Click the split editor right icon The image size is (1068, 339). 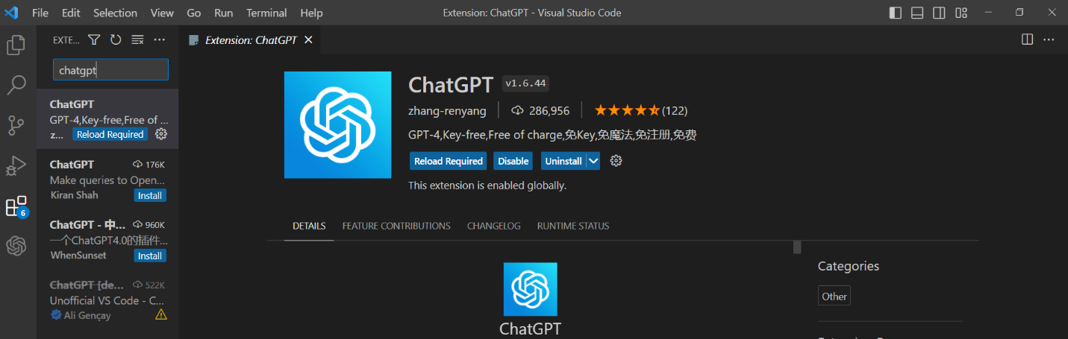click(1027, 39)
